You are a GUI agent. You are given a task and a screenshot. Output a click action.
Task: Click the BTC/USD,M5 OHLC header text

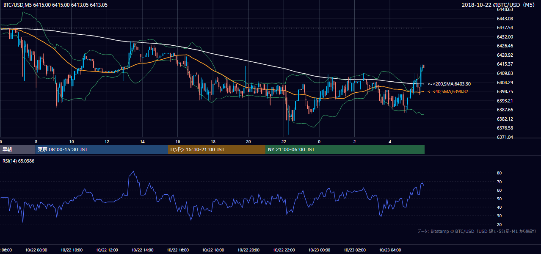[55, 5]
